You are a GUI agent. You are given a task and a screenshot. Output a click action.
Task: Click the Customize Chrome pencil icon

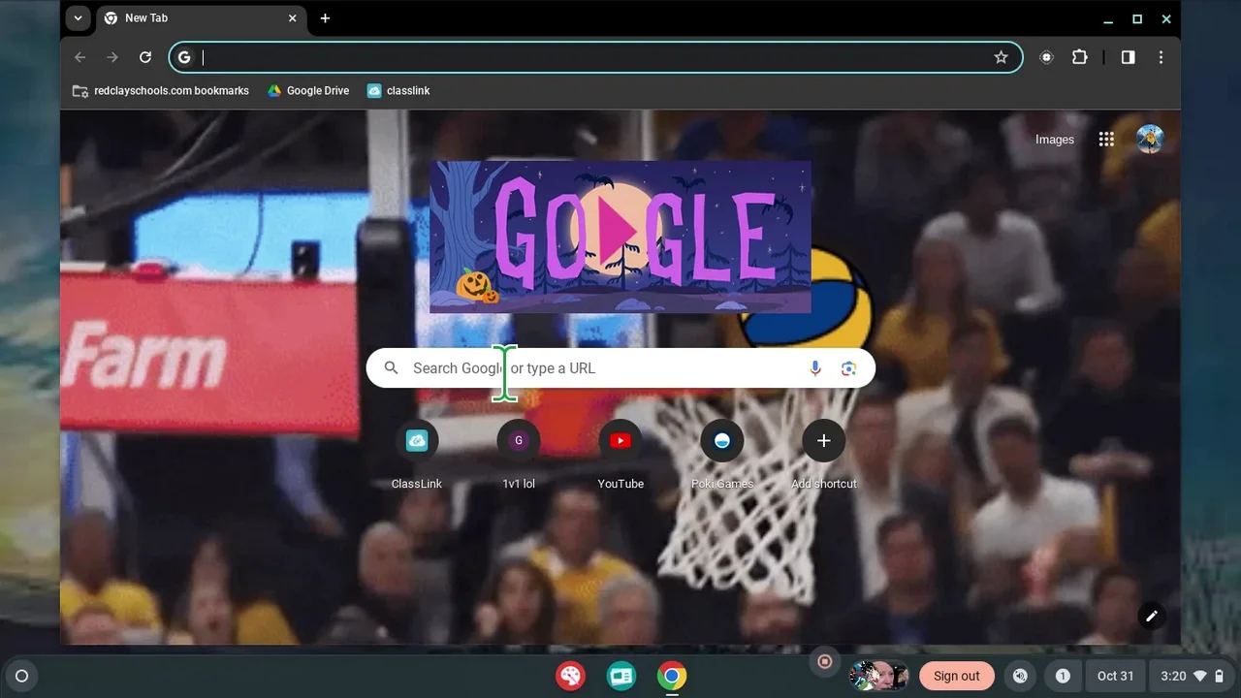pos(1151,616)
